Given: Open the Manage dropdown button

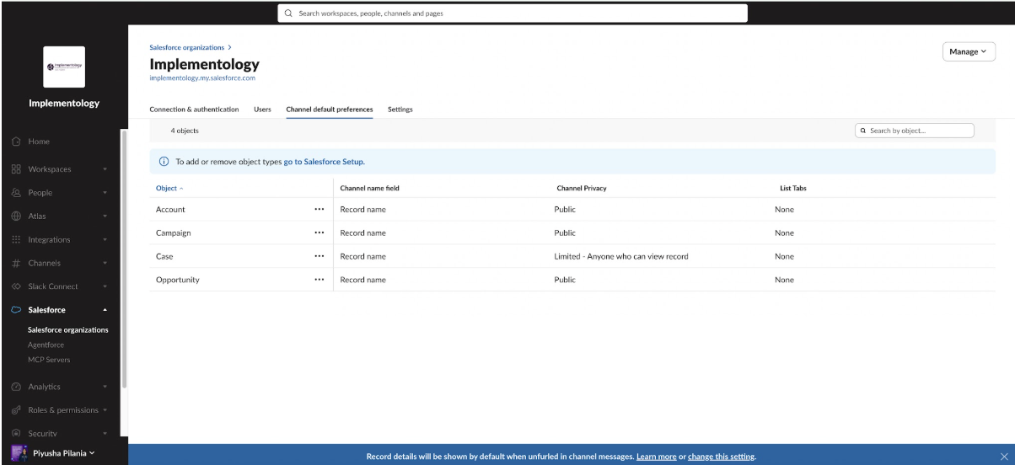Looking at the screenshot, I should (969, 52).
